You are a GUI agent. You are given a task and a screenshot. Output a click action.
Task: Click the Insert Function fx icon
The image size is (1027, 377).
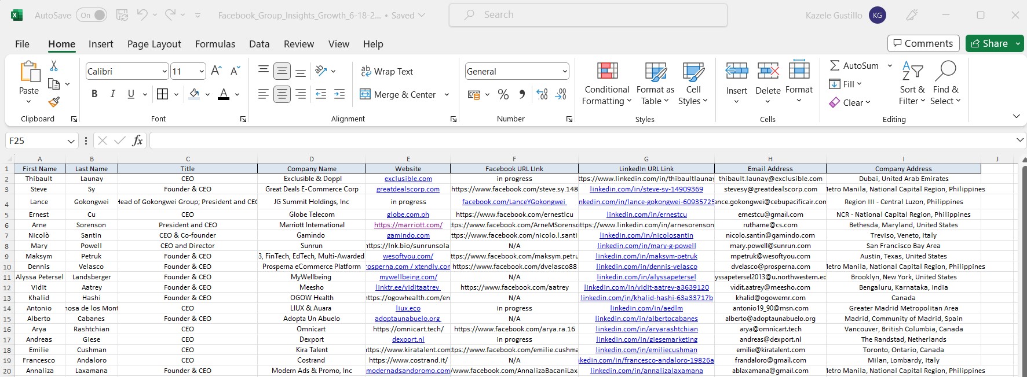coord(137,141)
